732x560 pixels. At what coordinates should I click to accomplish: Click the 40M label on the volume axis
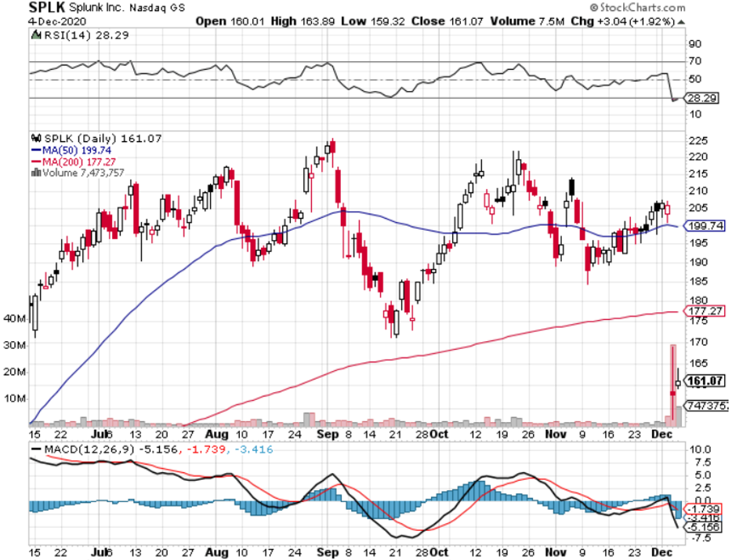[15, 318]
